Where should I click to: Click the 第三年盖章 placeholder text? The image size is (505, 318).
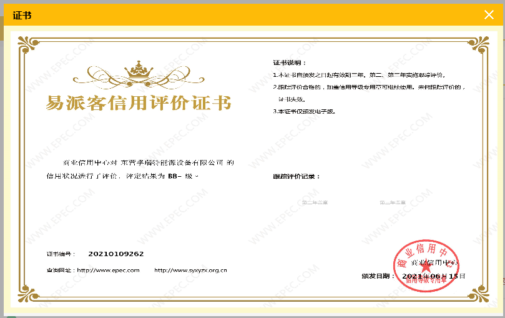393,202
